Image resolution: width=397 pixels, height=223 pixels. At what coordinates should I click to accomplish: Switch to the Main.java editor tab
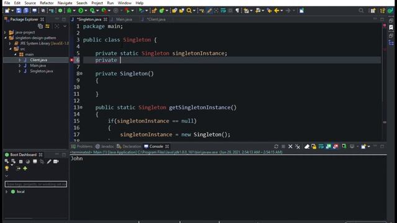click(124, 19)
